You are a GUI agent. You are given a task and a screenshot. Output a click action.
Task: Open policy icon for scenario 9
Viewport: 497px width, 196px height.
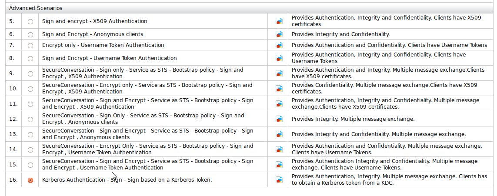coord(279,73)
